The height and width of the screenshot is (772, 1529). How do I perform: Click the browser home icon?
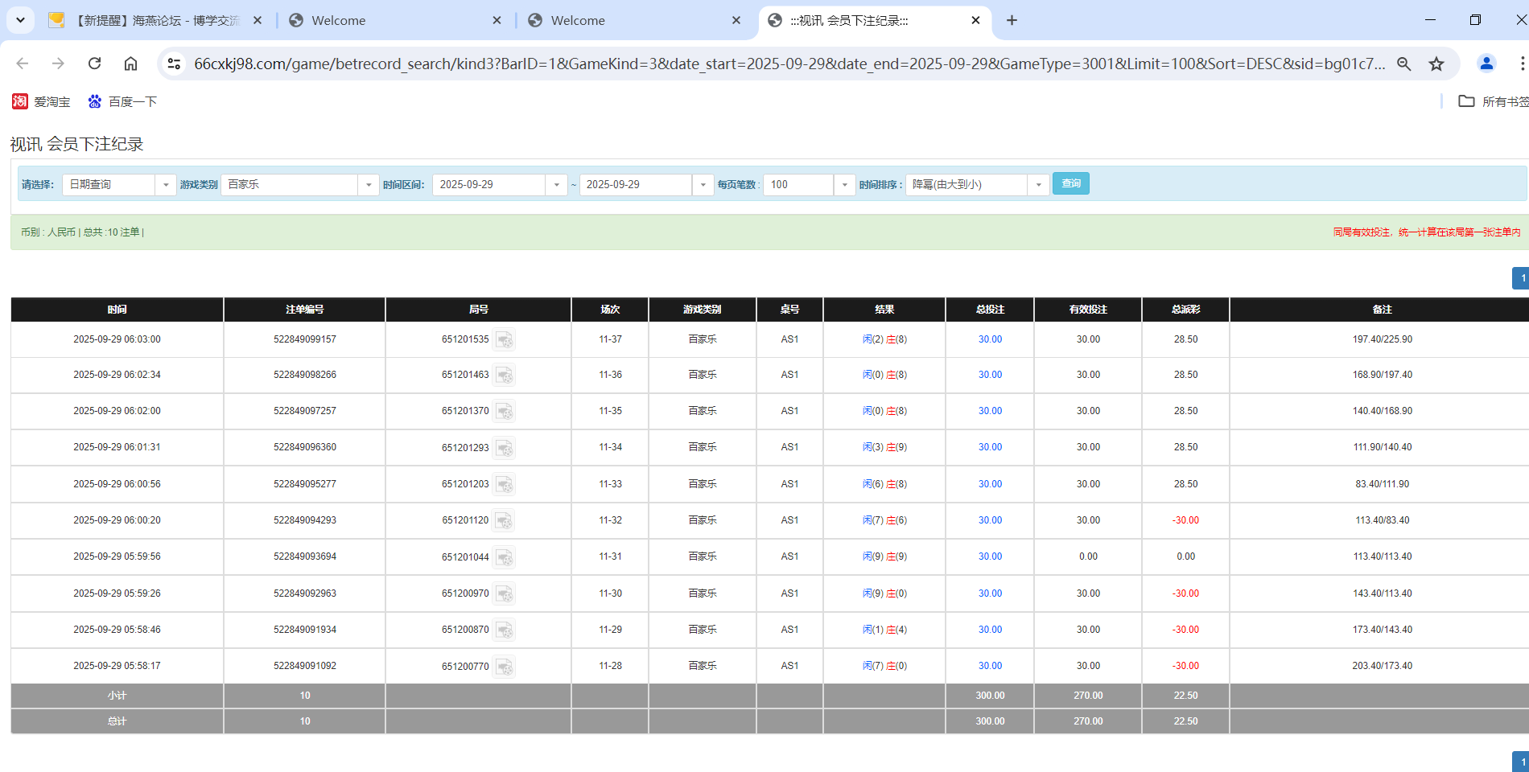coord(130,64)
